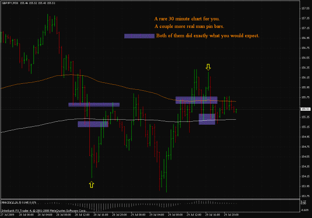
Task: Click the 157.55 price axis label
Action: (306, 8)
